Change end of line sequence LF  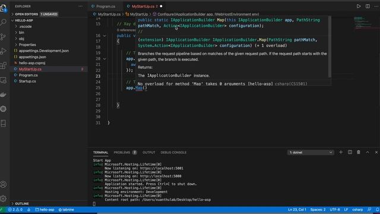pyautogui.click(x=346, y=210)
